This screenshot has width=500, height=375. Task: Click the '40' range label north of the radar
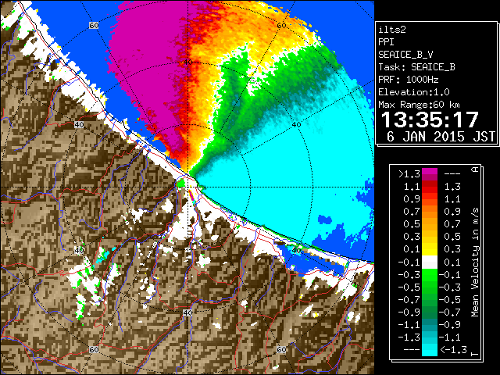[187, 62]
